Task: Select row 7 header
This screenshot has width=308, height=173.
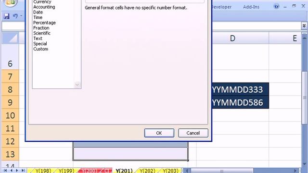Action: click(11, 76)
